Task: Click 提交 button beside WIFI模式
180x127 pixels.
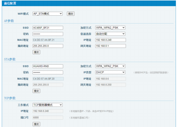Action: tap(70, 14)
